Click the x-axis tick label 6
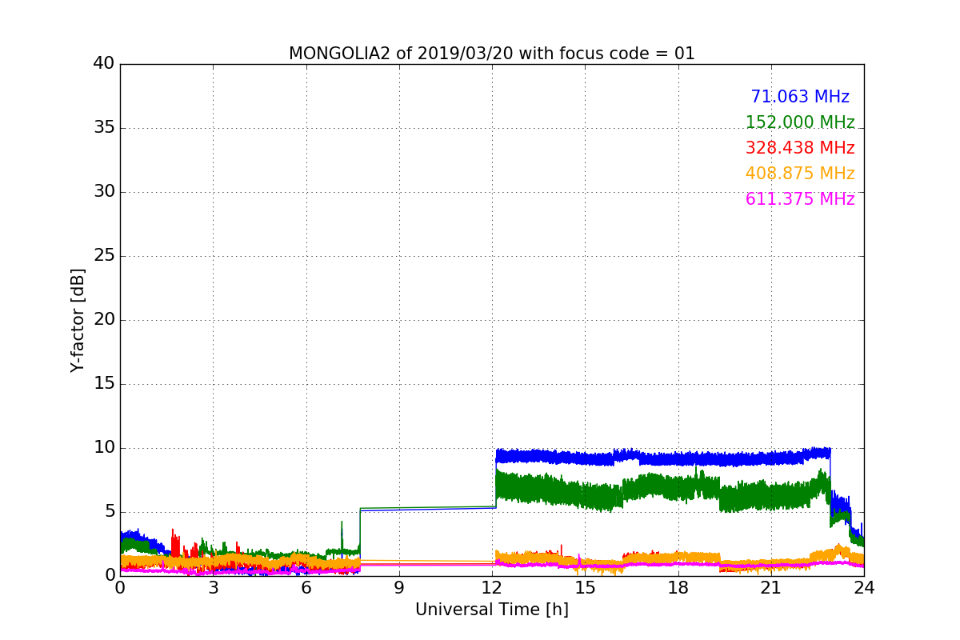 coord(306,588)
